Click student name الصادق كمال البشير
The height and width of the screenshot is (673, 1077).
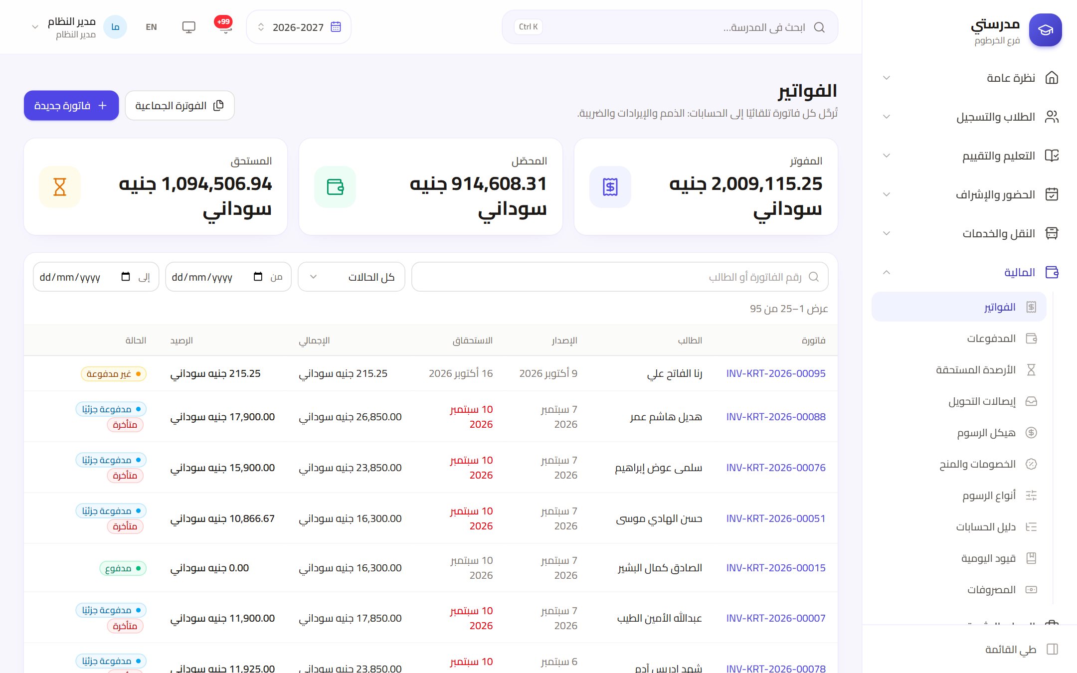click(x=660, y=568)
